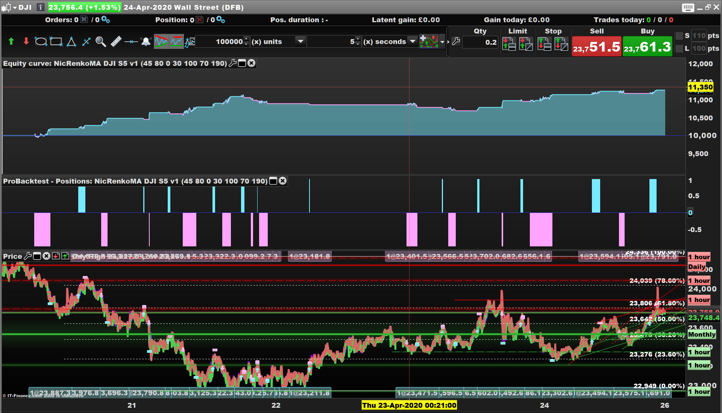Image resolution: width=722 pixels, height=413 pixels.
Task: Toggle the trendline channel drawing mode
Action: tap(161, 41)
